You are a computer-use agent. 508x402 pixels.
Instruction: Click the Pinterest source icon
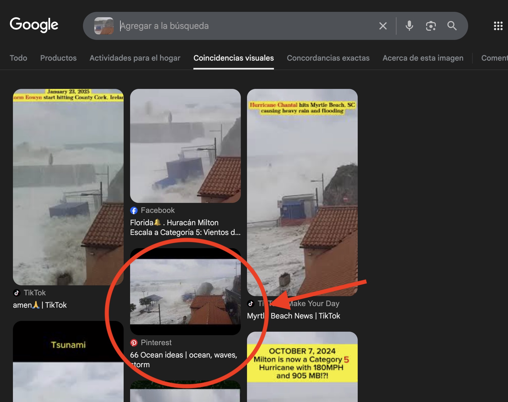pyautogui.click(x=134, y=343)
